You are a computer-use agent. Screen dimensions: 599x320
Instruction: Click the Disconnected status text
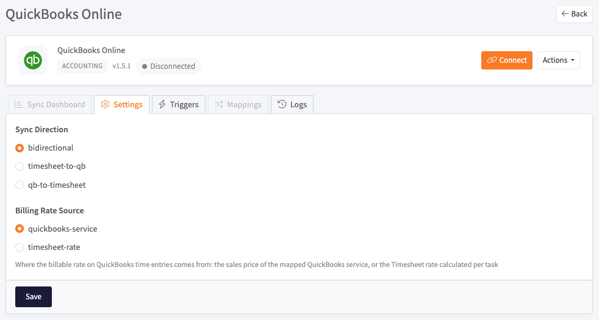click(173, 66)
